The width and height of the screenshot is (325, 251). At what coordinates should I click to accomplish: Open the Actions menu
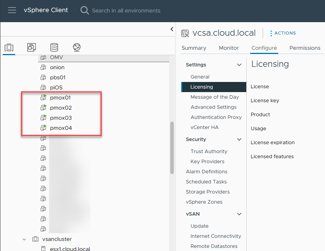click(283, 33)
